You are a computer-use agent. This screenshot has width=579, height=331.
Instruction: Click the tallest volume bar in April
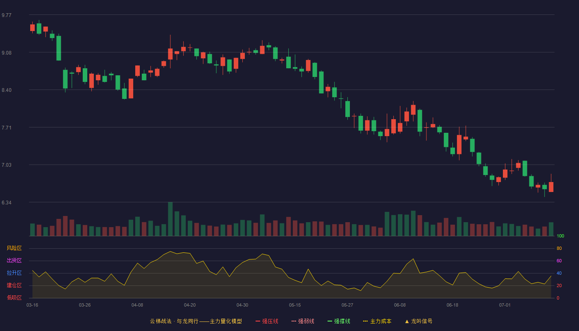click(x=170, y=219)
